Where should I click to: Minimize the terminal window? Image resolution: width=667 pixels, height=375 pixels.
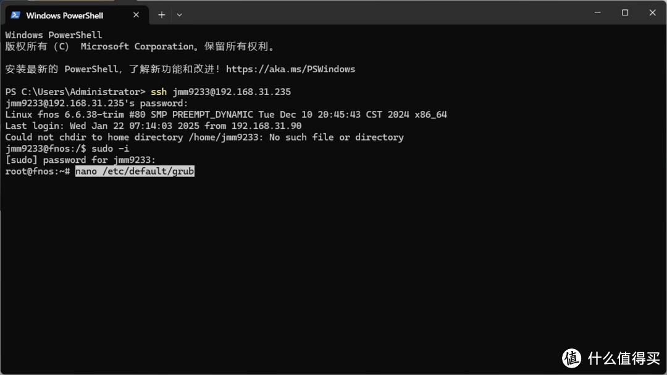click(597, 13)
